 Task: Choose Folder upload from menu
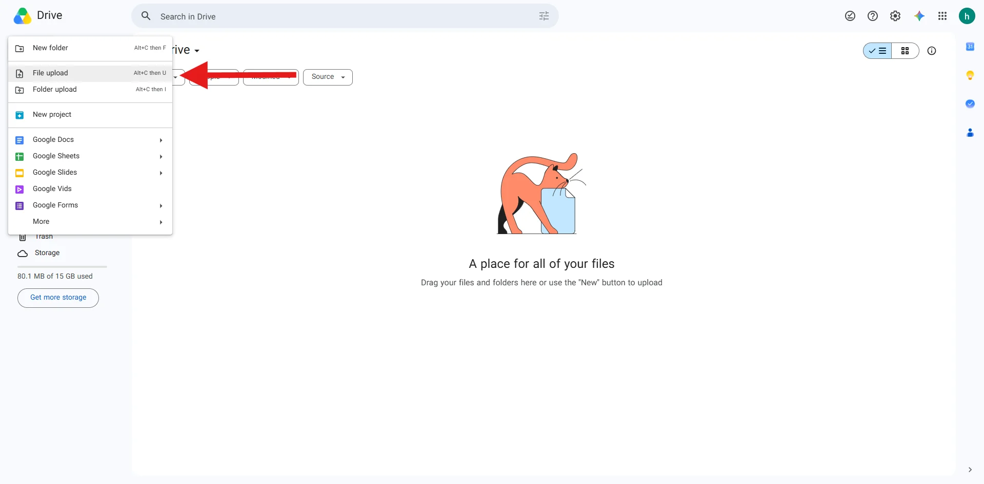coord(90,90)
